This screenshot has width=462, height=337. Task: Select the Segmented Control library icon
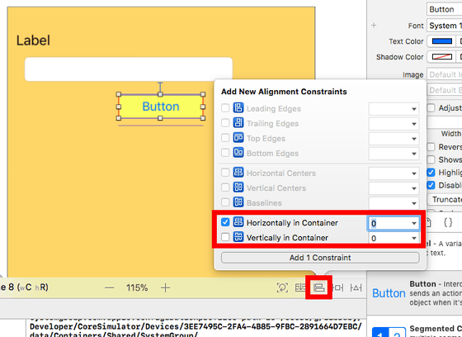389,332
